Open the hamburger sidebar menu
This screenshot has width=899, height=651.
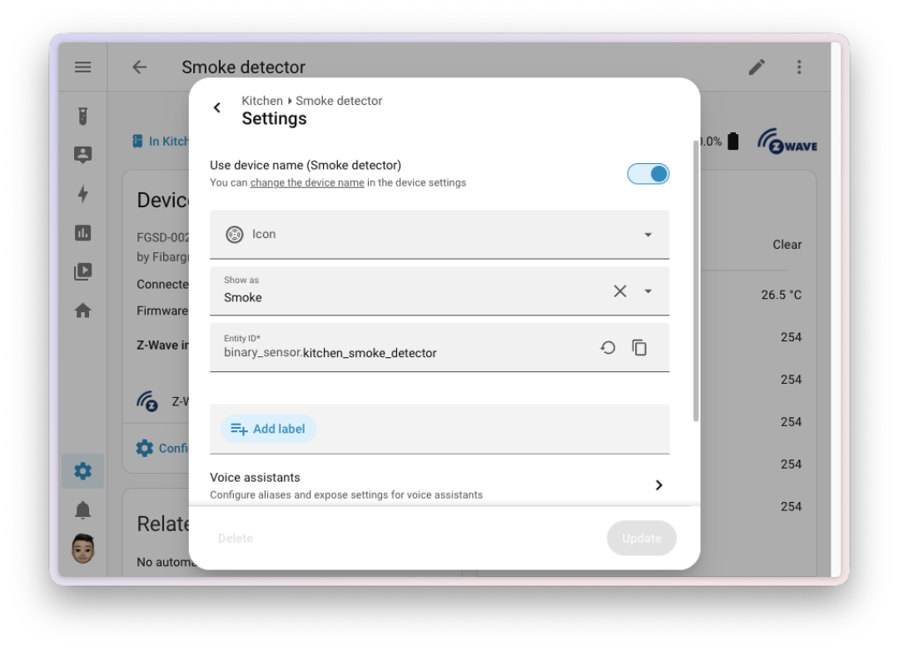click(82, 67)
